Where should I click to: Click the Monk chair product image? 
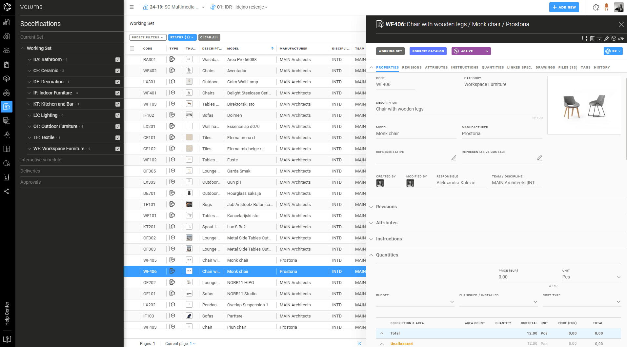point(584,105)
